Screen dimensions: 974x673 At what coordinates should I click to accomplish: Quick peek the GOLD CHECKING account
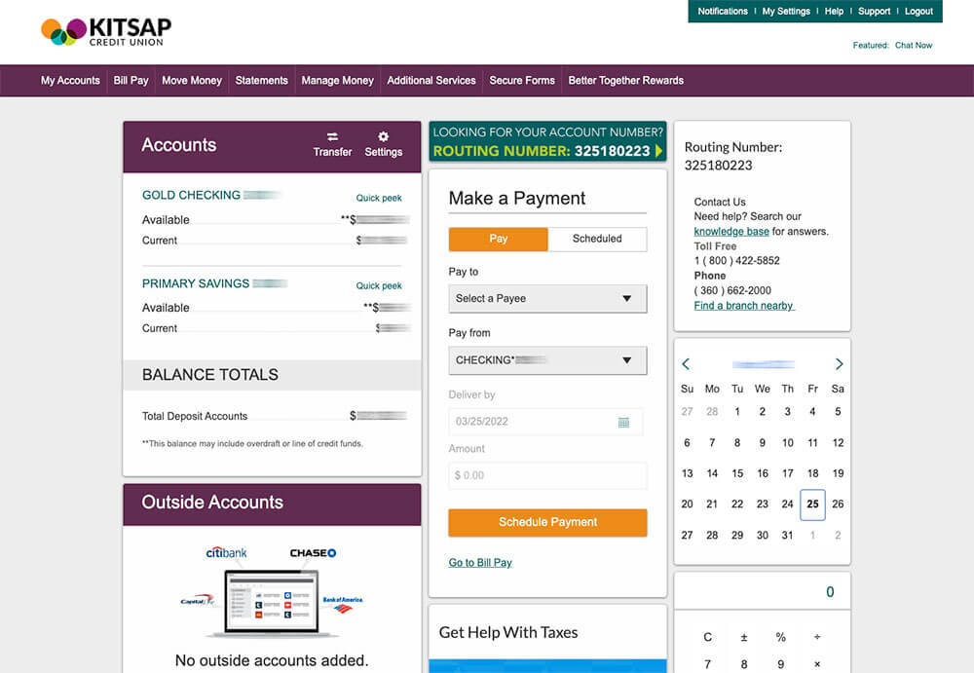click(378, 197)
